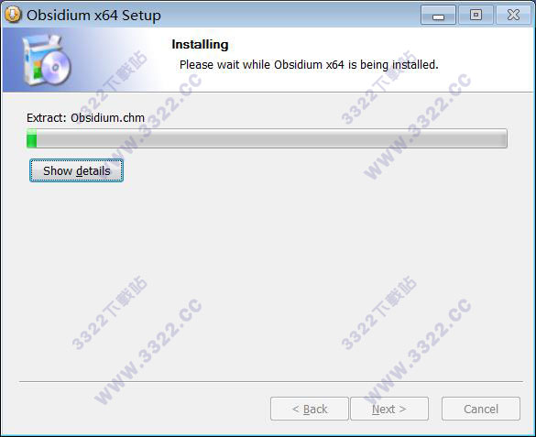Minimize the Obsidium x64 Setup window

[x=438, y=15]
